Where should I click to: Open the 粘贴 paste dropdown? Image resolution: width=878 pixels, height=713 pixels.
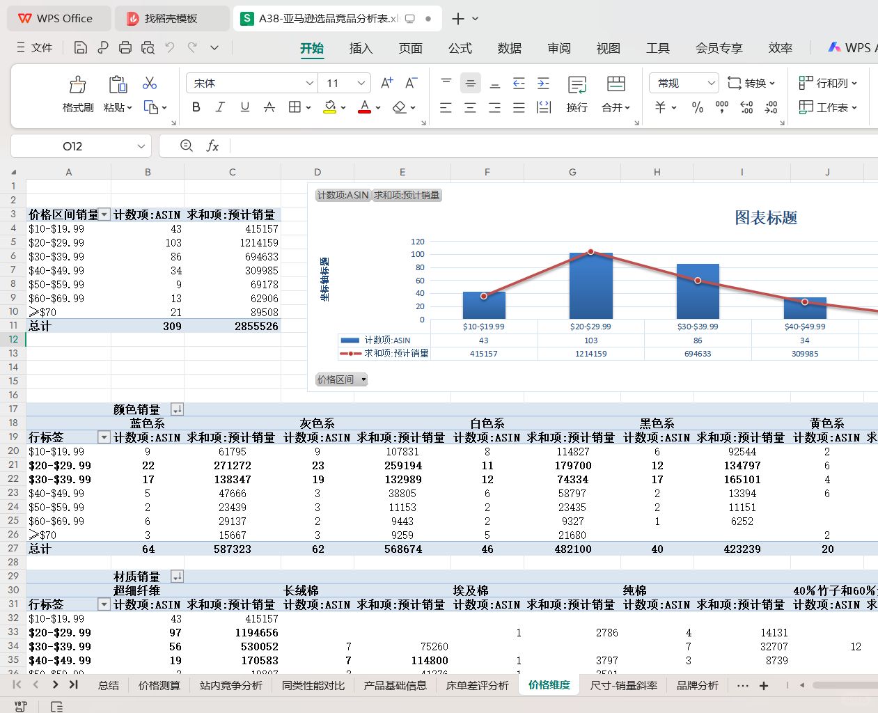coord(118,108)
